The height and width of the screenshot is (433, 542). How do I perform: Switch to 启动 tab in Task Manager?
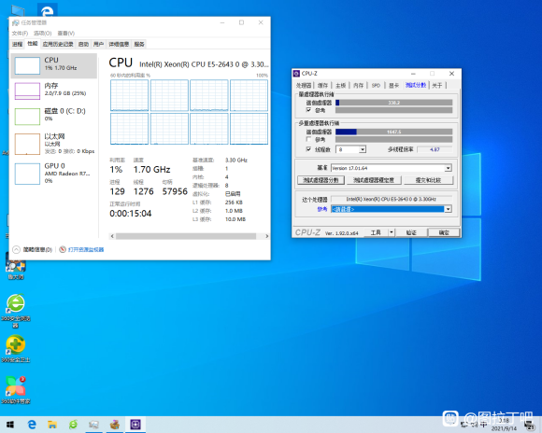point(83,44)
